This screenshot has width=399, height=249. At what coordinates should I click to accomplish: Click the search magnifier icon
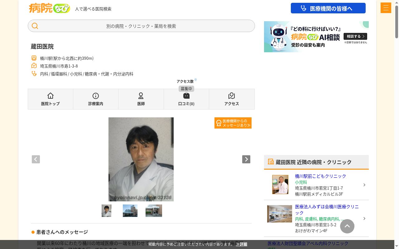[x=35, y=26]
